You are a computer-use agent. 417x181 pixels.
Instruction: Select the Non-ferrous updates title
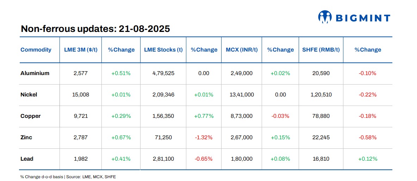[x=95, y=29]
